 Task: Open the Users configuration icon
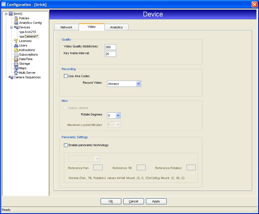click(16, 45)
